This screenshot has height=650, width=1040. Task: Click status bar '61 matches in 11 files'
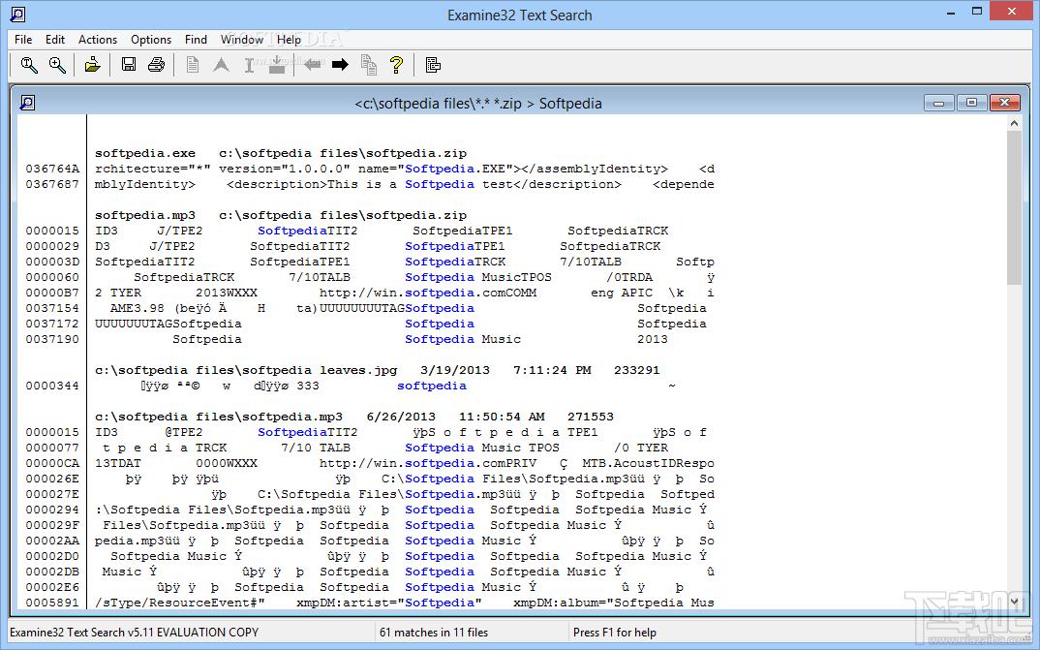coord(434,633)
